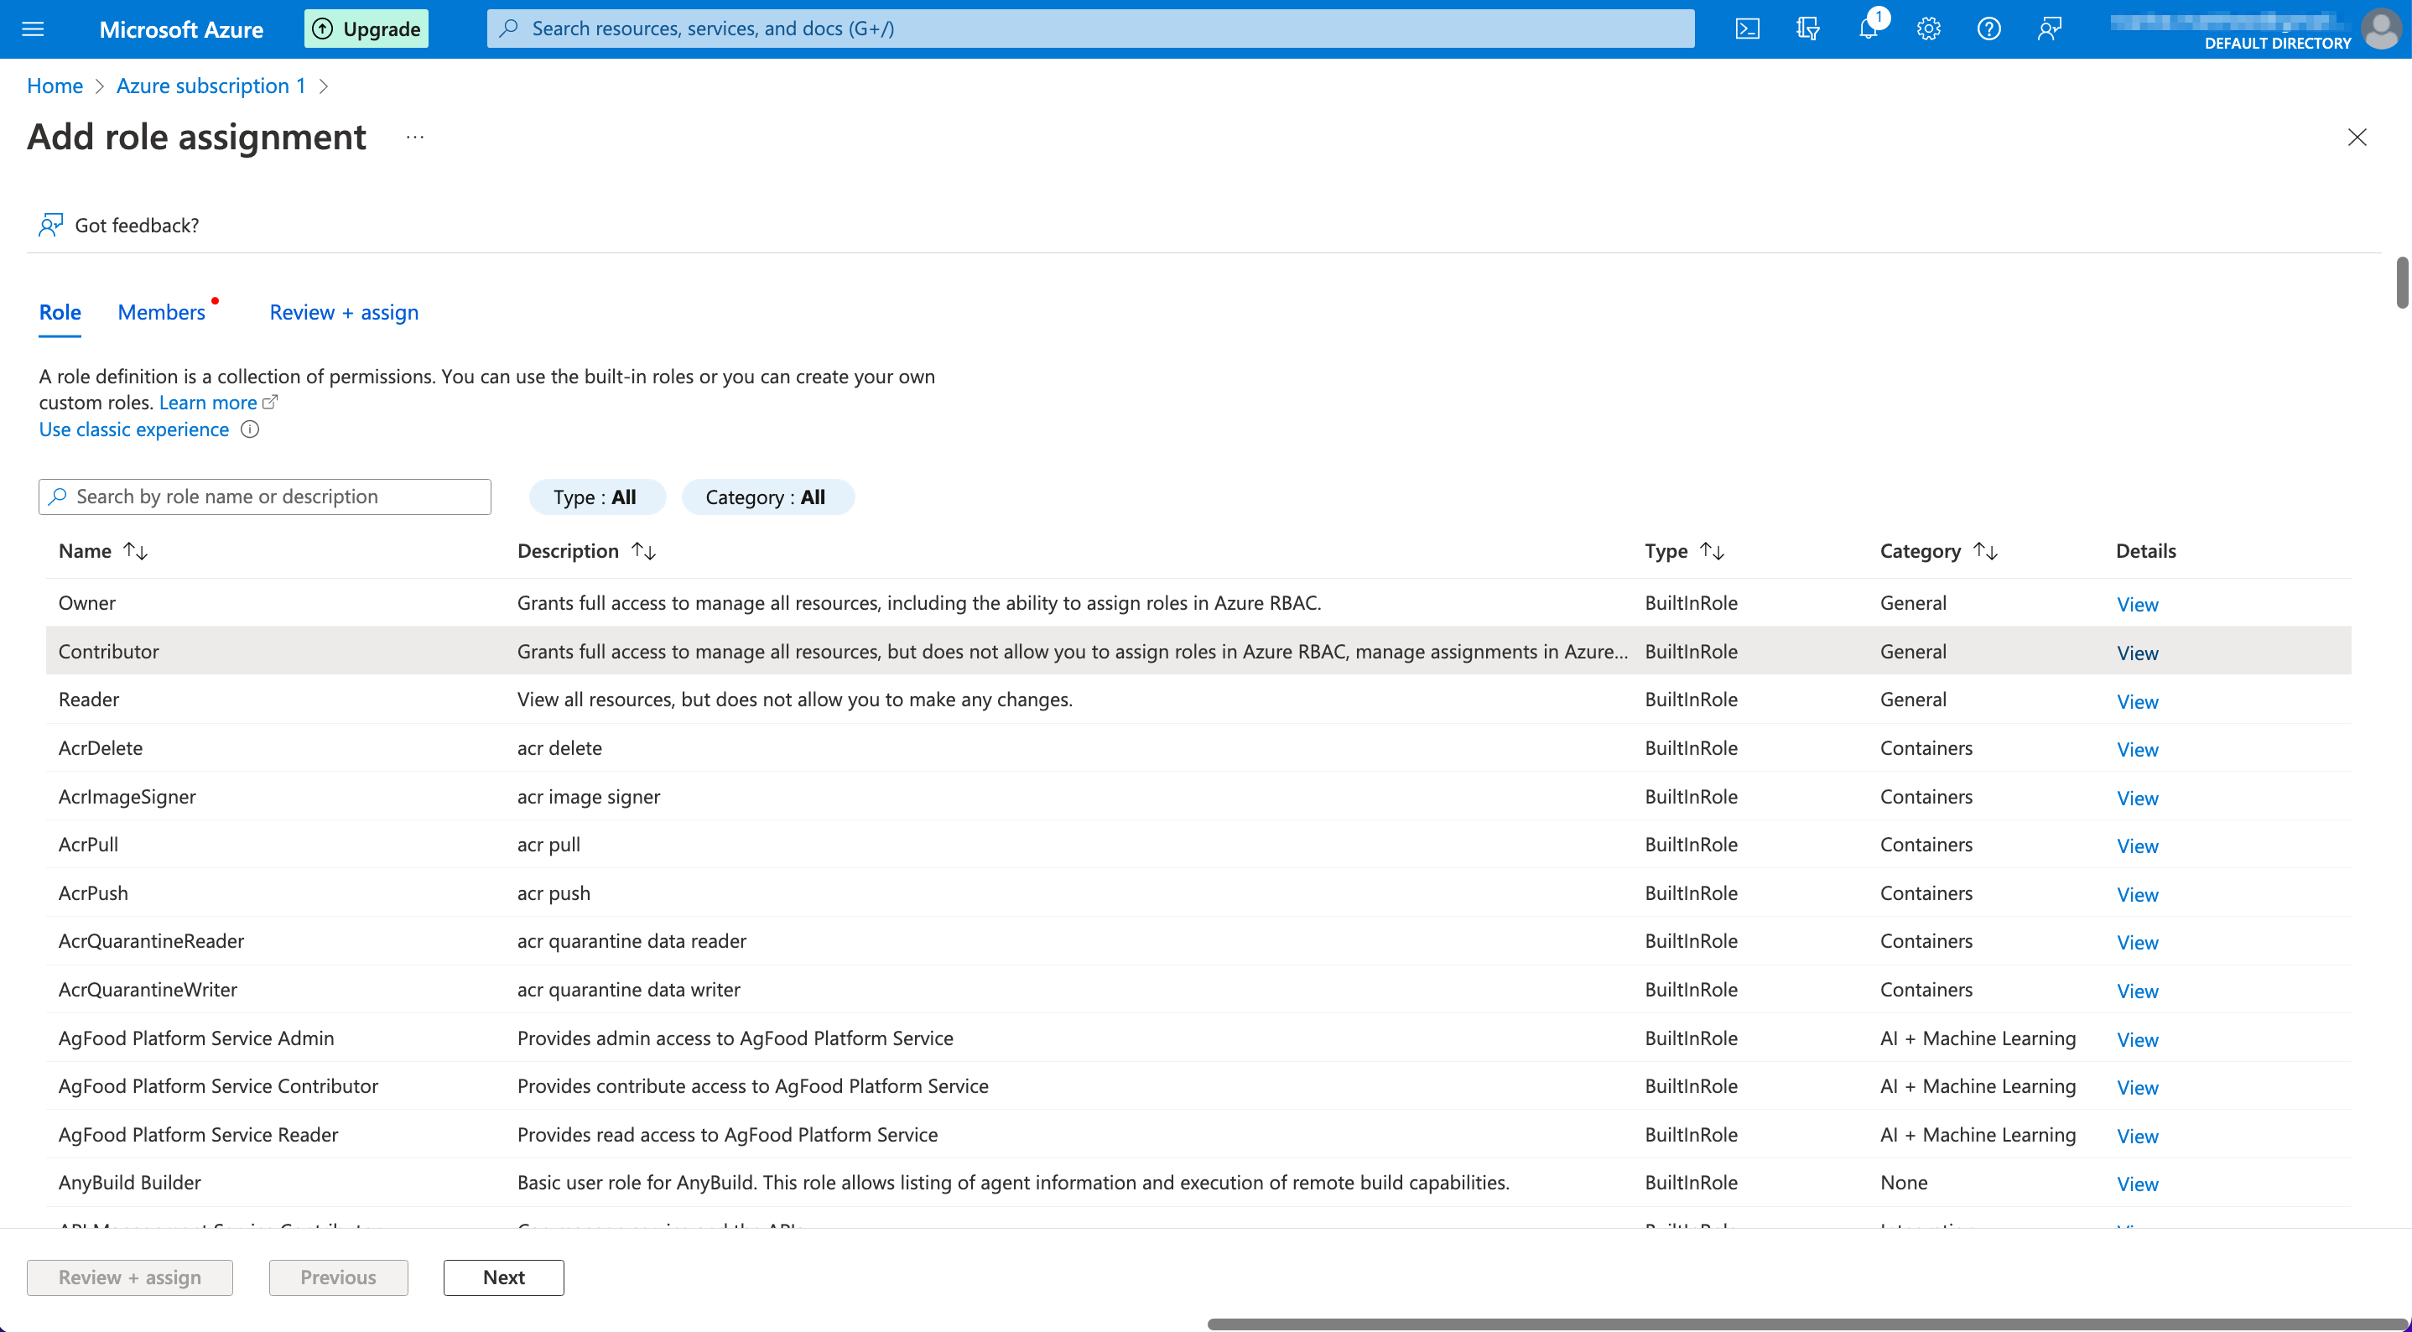Click Azure subscription 1 breadcrumb

pyautogui.click(x=211, y=86)
